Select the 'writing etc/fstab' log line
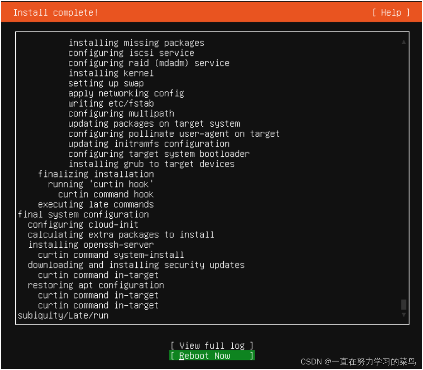This screenshot has height=370, width=423. point(111,103)
